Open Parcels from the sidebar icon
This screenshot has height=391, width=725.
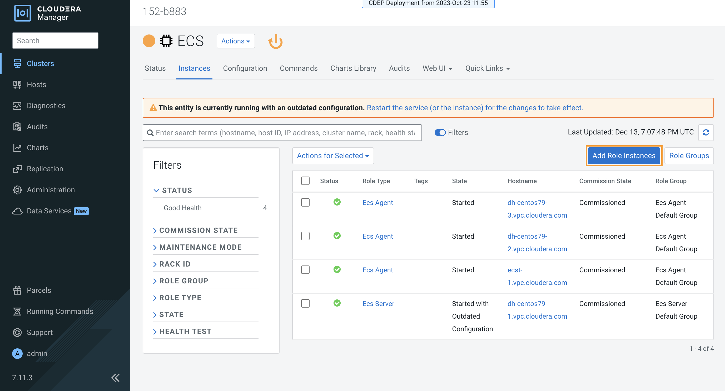[17, 290]
